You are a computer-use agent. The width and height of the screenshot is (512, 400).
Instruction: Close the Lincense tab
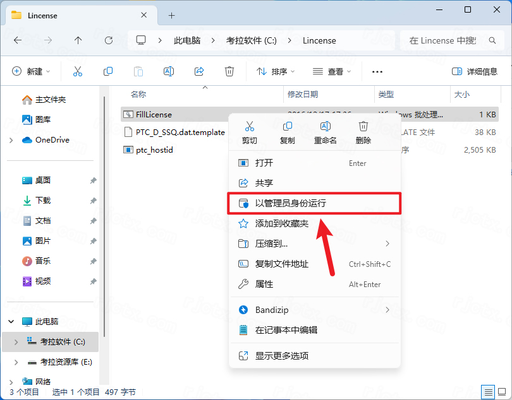click(143, 15)
